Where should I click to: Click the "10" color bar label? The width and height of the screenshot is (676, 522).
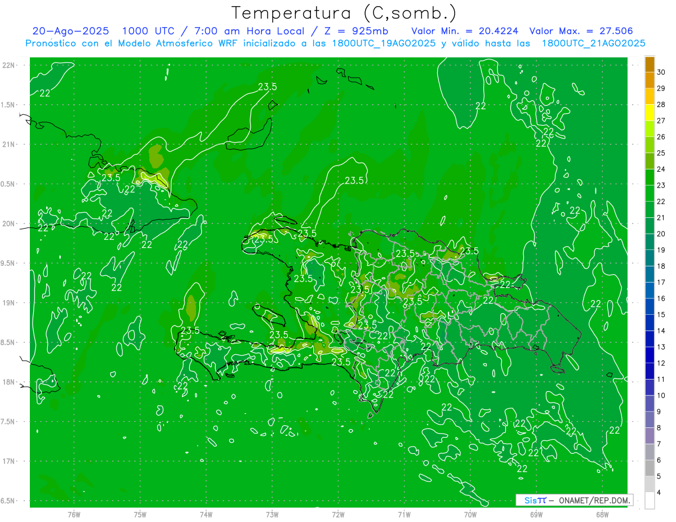[661, 395]
